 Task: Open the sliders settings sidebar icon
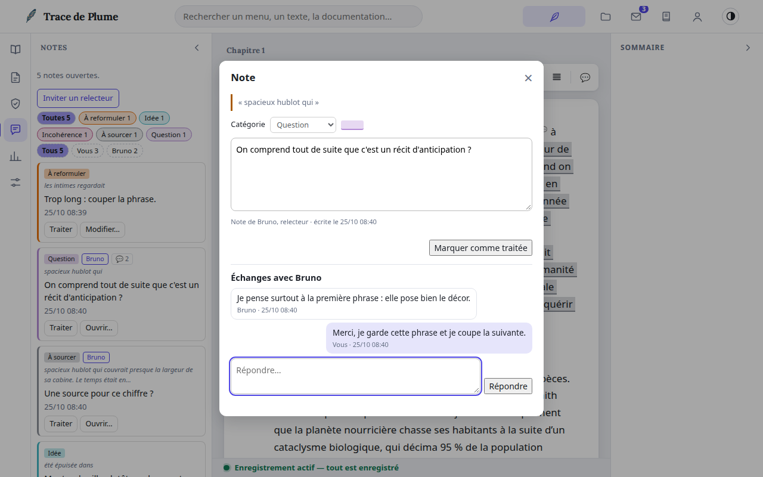15,182
